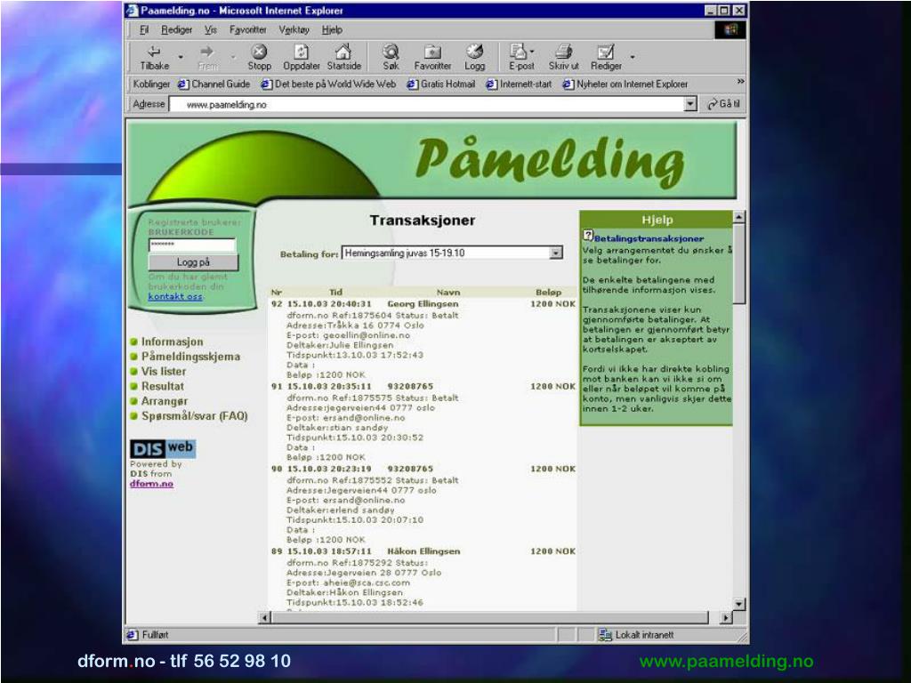Click the Logg på button
Image resolution: width=911 pixels, height=683 pixels.
(193, 262)
